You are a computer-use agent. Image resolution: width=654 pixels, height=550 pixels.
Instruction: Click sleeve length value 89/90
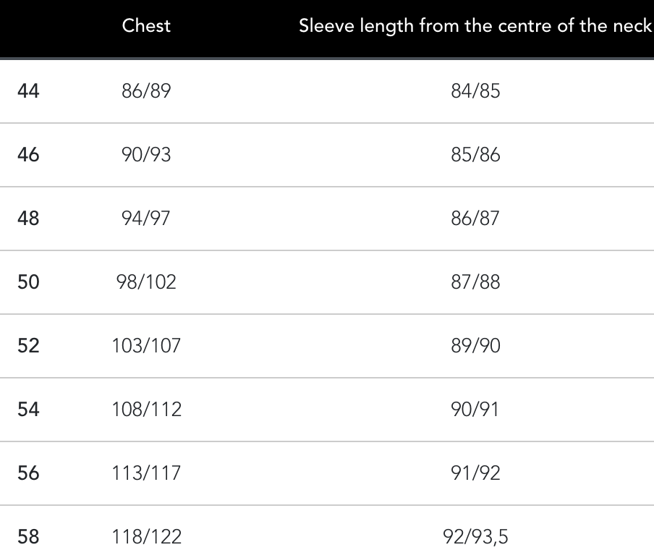pyautogui.click(x=475, y=346)
